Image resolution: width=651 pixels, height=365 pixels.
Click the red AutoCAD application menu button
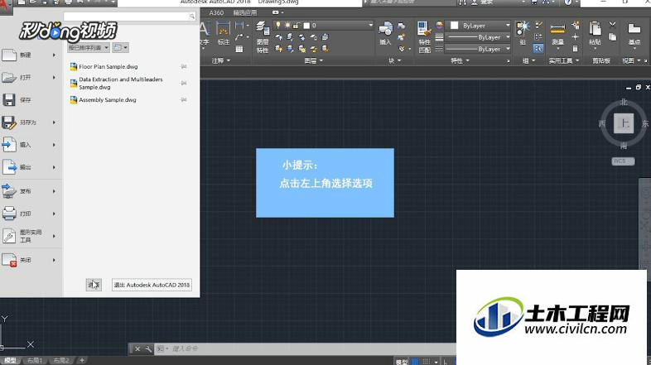pyautogui.click(x=6, y=7)
